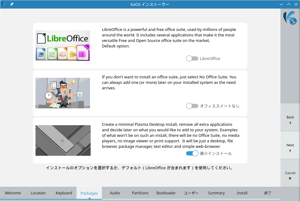300x202 pixels.
Task: Open the 終了 tab
Action: (x=268, y=193)
